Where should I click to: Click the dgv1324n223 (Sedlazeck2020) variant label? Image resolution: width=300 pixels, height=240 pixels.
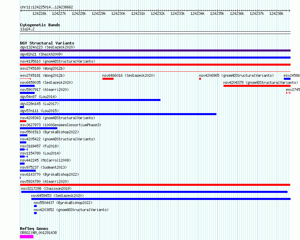point(48,47)
